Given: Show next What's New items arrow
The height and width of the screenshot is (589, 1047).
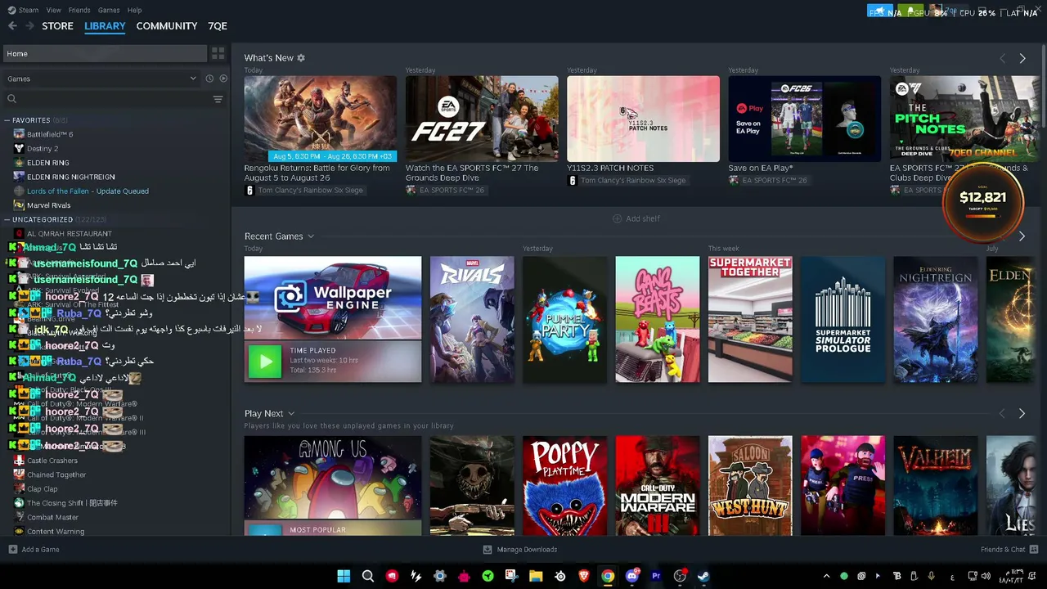Looking at the screenshot, I should tap(1022, 59).
